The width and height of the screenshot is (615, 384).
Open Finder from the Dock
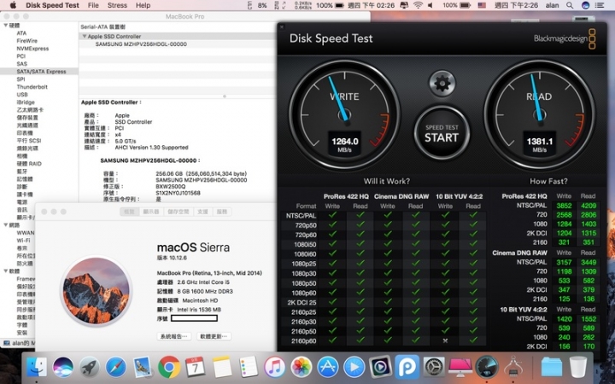(x=37, y=367)
